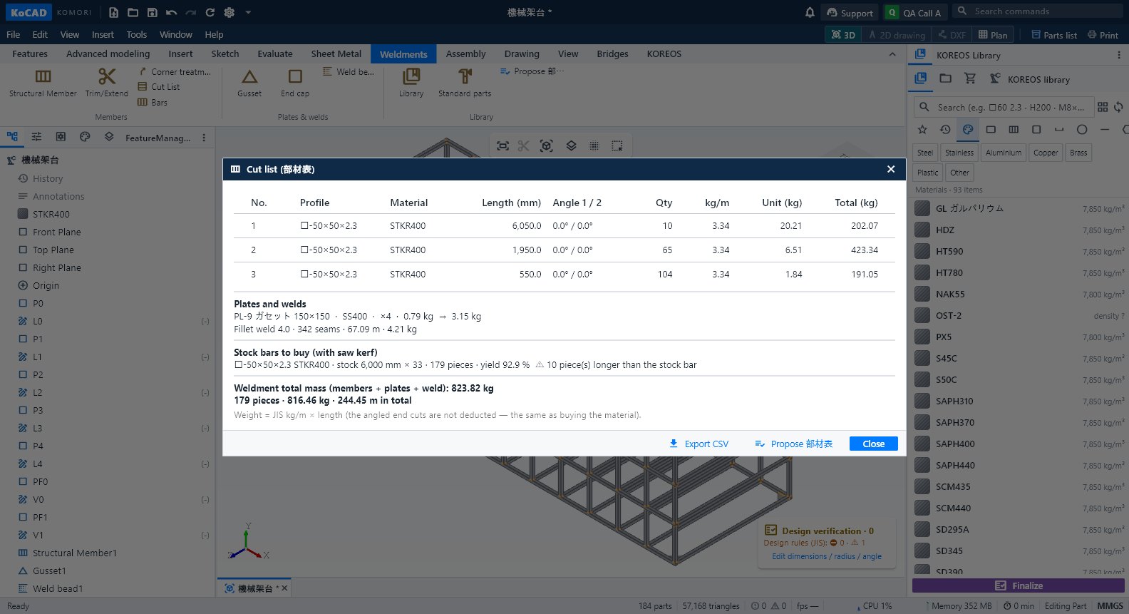Select Gusset1 in feature tree
Viewport: 1129px width, 614px height.
pyautogui.click(x=49, y=571)
